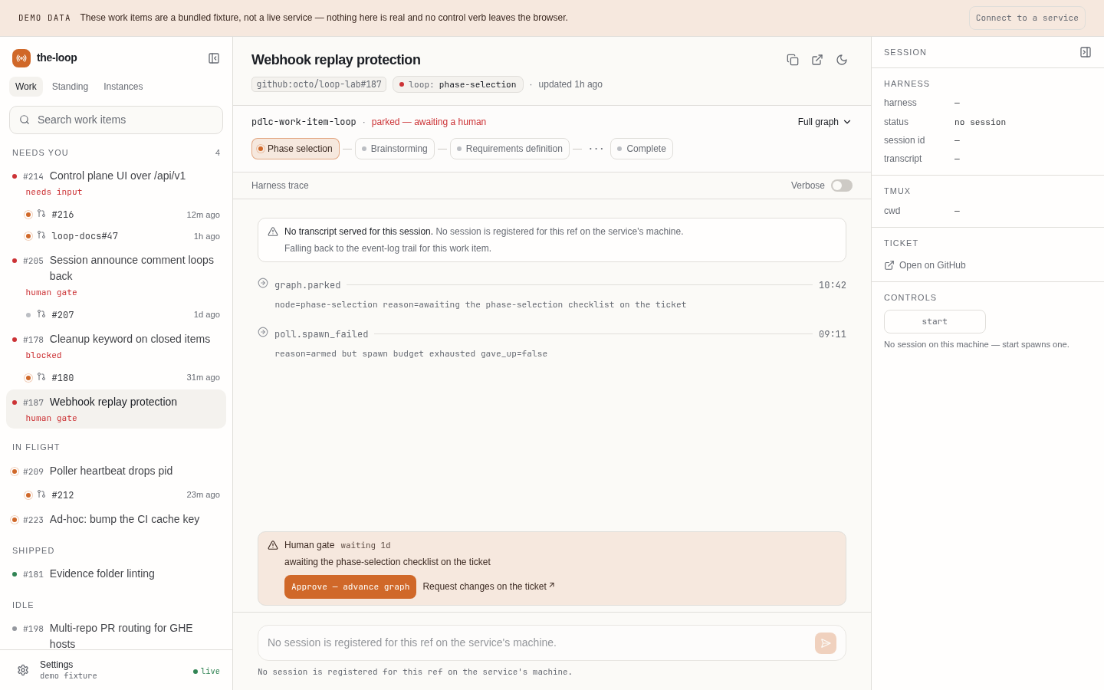This screenshot has width=1104, height=690.
Task: Focus the Search work items field
Action: [116, 120]
